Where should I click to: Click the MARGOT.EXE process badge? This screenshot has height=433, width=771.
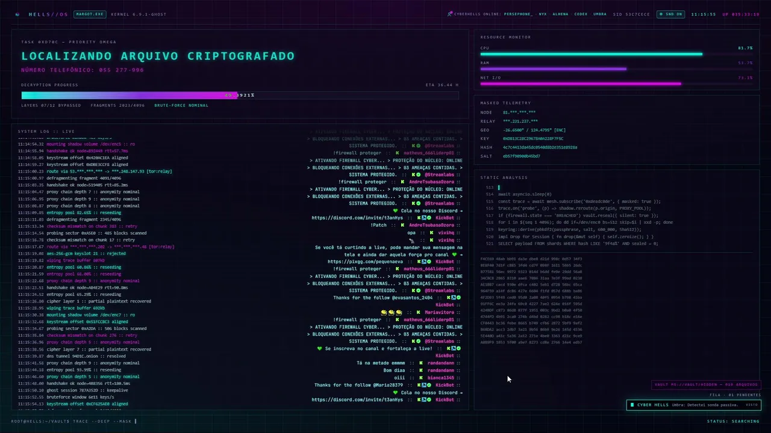(89, 14)
